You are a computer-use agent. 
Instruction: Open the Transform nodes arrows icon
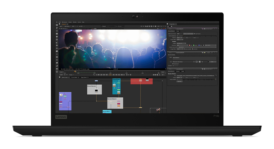(x=57, y=48)
